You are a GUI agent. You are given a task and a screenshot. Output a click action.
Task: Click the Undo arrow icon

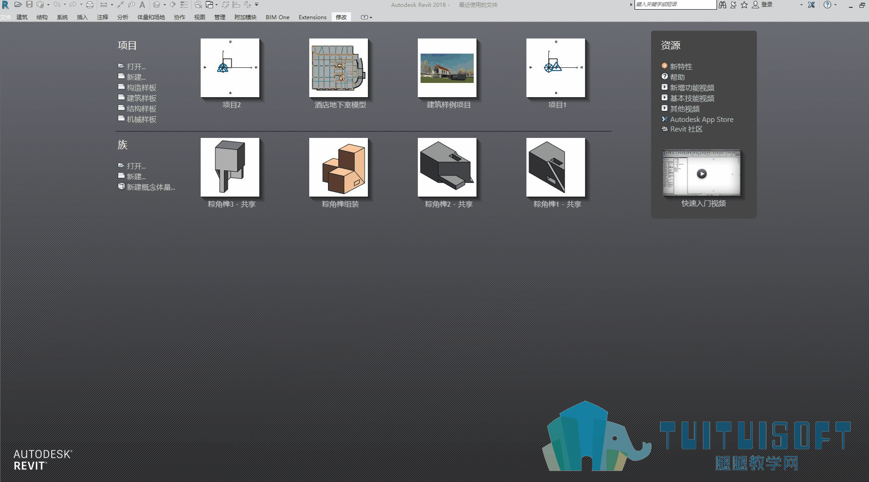(56, 5)
